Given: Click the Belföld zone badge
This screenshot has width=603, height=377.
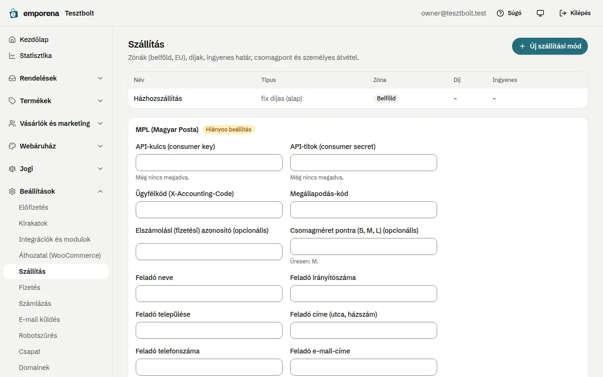Looking at the screenshot, I should pyautogui.click(x=386, y=98).
